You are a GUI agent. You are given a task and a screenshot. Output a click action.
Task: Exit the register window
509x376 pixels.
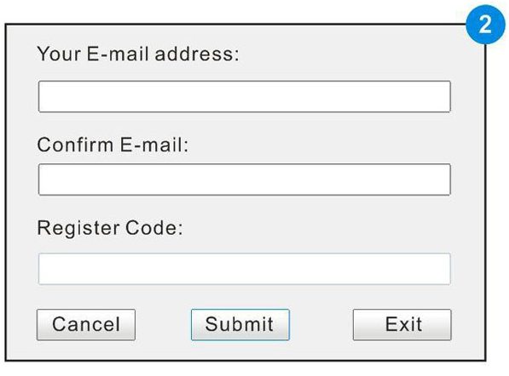[402, 324]
